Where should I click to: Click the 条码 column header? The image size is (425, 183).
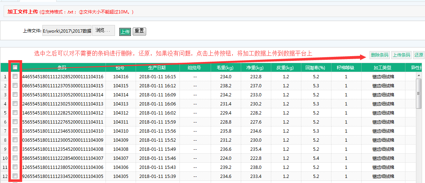coord(62,67)
